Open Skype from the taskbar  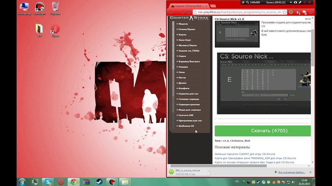coord(48,182)
